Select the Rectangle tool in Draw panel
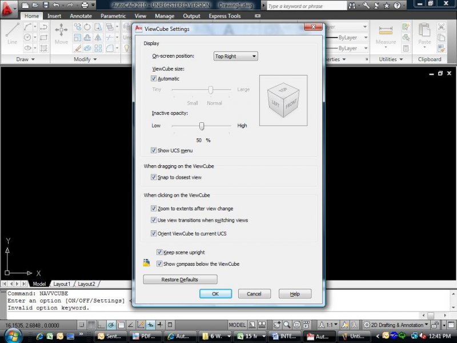 click(x=44, y=38)
